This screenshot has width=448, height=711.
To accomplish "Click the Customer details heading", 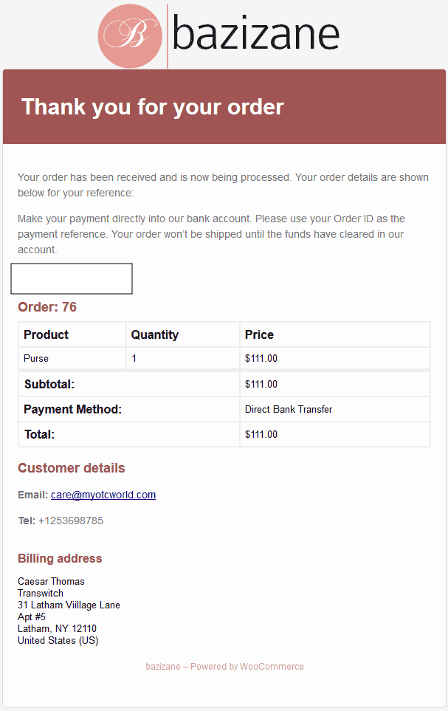I will (71, 468).
